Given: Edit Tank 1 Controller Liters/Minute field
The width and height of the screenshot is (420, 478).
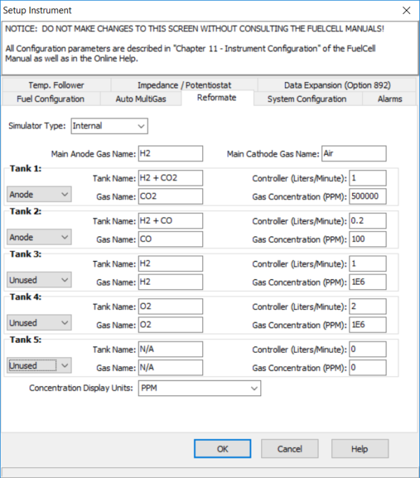Looking at the screenshot, I should coord(367,178).
